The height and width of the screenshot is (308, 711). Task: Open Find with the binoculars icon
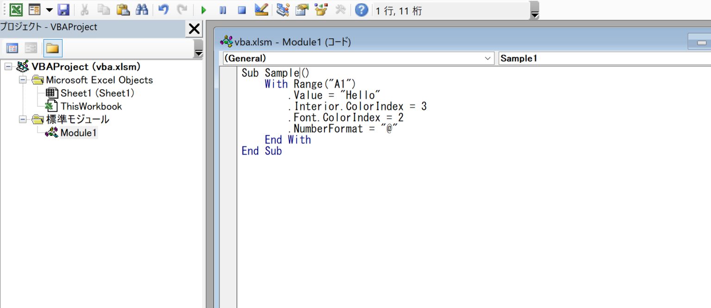point(142,10)
